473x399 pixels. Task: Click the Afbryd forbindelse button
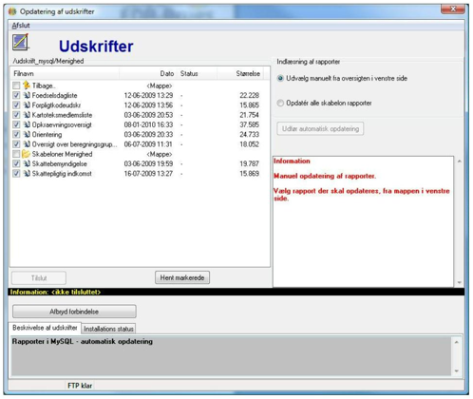[74, 312]
